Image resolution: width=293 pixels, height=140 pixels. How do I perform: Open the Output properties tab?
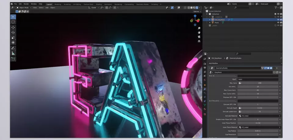click(205, 68)
